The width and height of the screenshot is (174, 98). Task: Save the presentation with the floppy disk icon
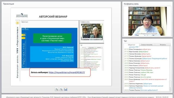click(66, 89)
